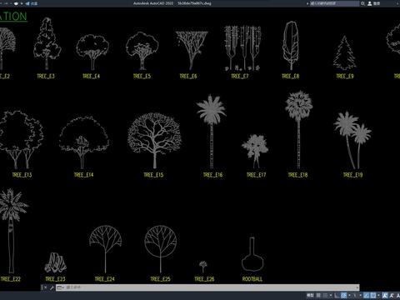Click the TREE_E6 text label
This screenshot has height=300, width=400.
click(x=188, y=76)
